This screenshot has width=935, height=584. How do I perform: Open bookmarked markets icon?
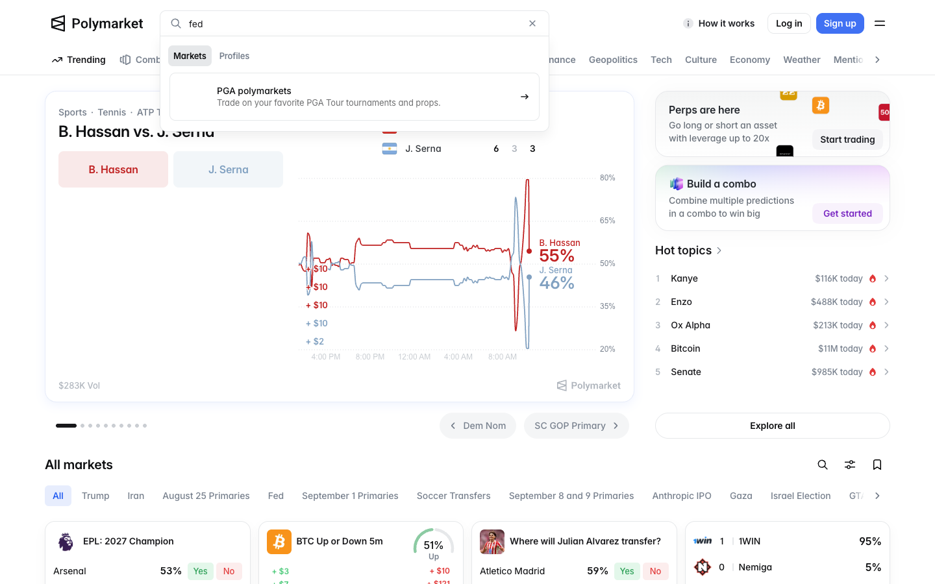click(877, 465)
